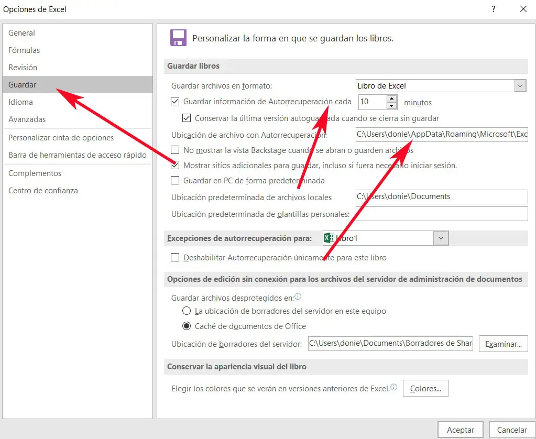Open 'Personalizar cinta de opciones'
536x439 pixels.
[x=78, y=137]
